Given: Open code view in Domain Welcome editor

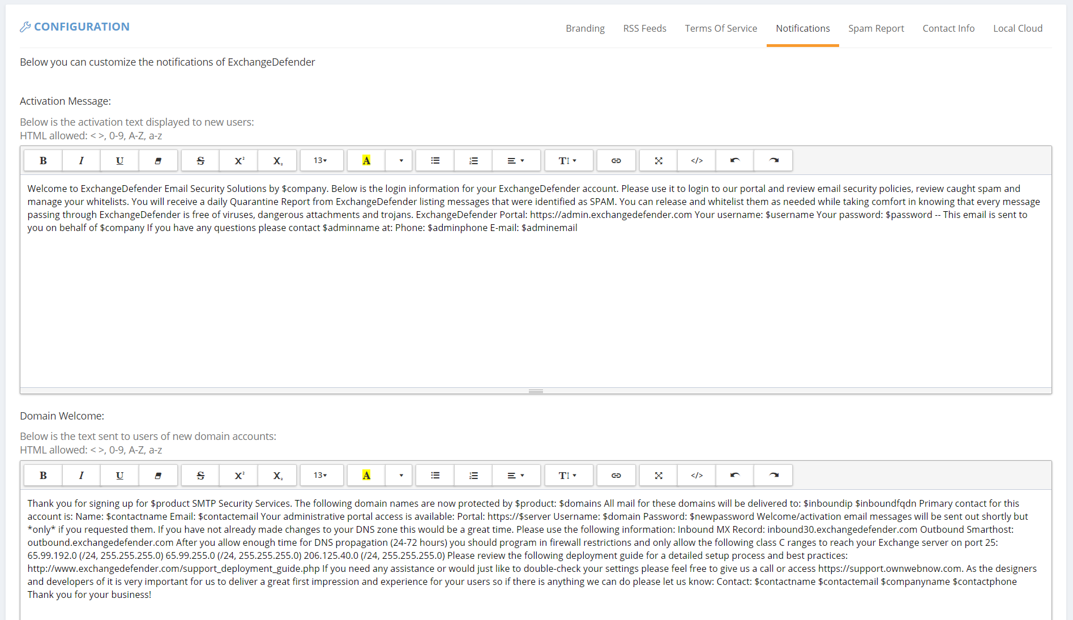Looking at the screenshot, I should (696, 476).
